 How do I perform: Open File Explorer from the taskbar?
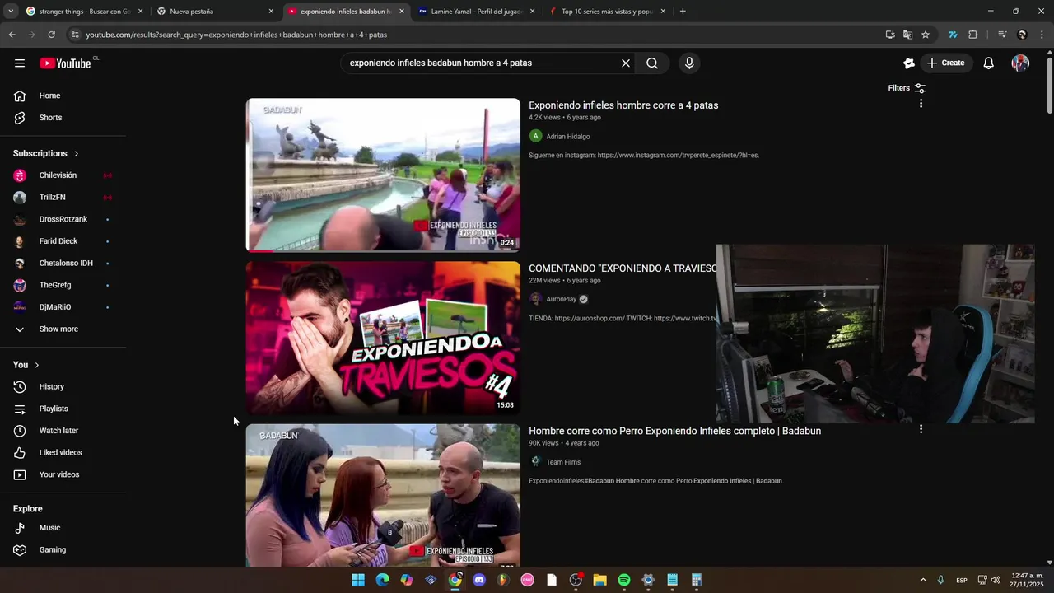coord(599,581)
